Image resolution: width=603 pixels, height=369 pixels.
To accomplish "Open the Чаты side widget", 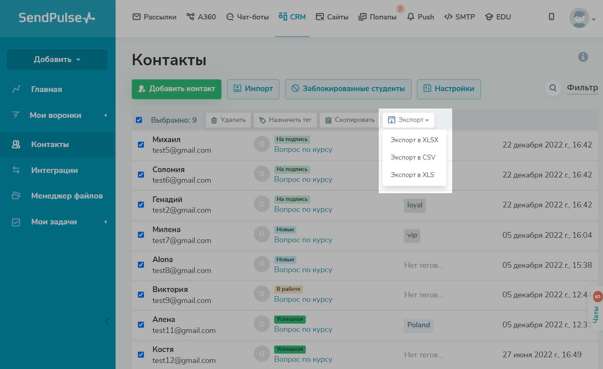I will click(596, 309).
